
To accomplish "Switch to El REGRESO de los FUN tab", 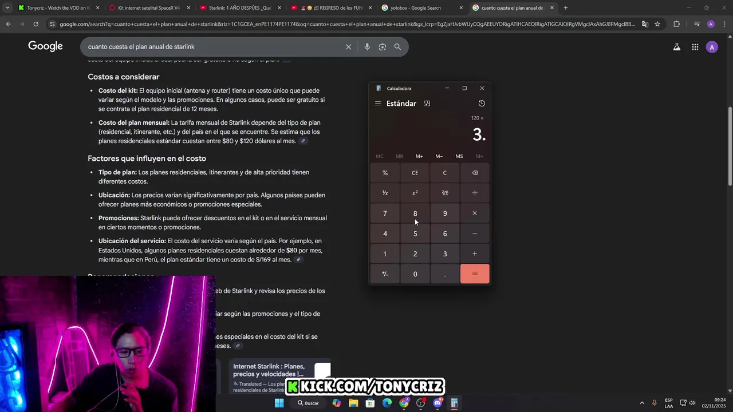I will [331, 8].
